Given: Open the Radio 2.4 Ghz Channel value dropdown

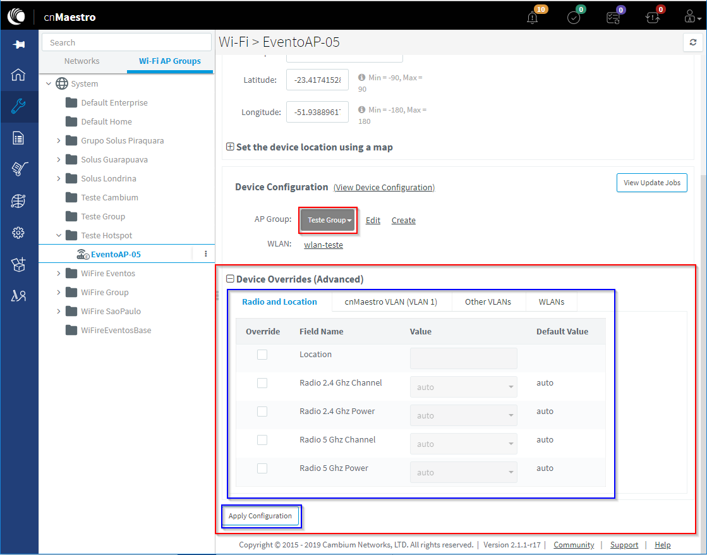Looking at the screenshot, I should 464,387.
